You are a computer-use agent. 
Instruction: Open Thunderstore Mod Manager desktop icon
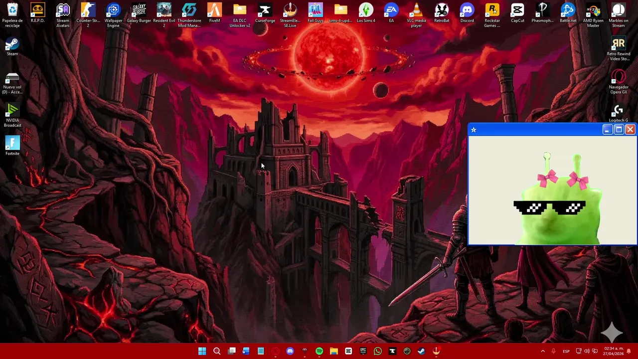(x=189, y=14)
